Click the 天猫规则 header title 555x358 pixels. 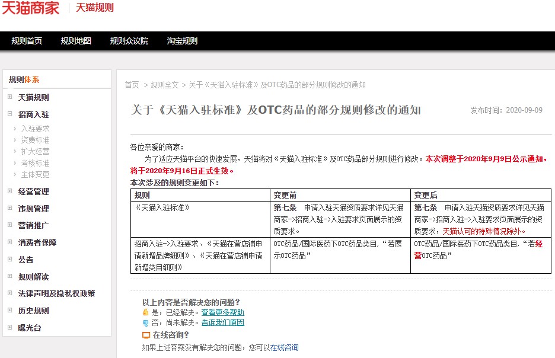click(94, 8)
